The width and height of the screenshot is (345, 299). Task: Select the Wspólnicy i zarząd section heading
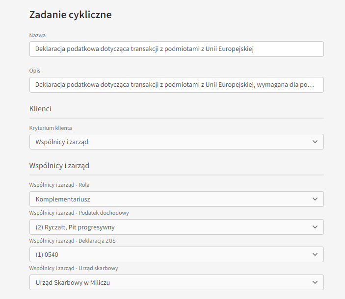[59, 166]
